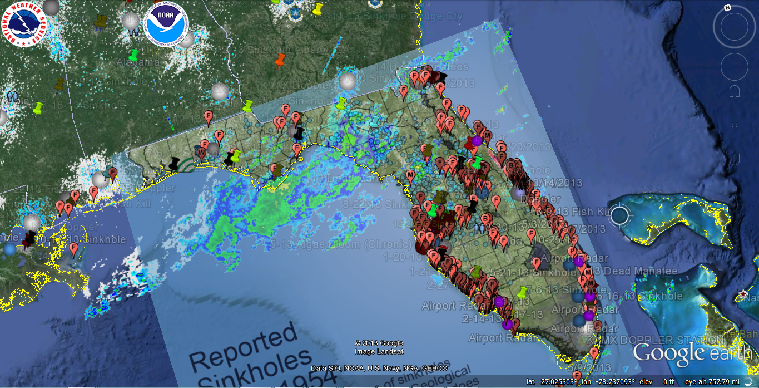Select the green pushpin above Alabama label

pos(133,55)
